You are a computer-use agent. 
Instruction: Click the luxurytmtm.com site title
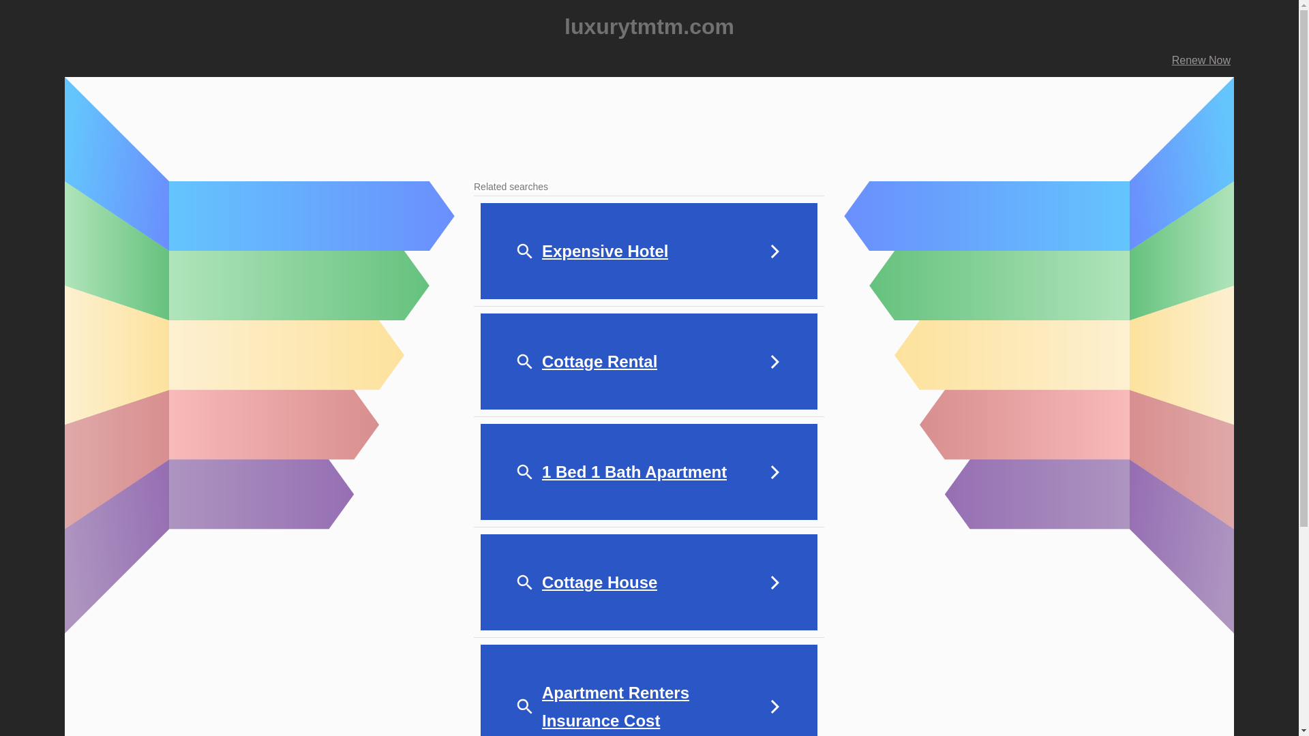(x=649, y=27)
